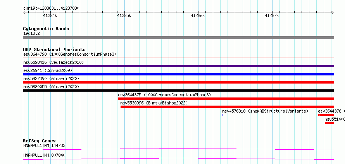The width and height of the screenshot is (345, 164).
Task: Click the black nsv5880055 Almarri2020 bar
Action: (x=178, y=91)
